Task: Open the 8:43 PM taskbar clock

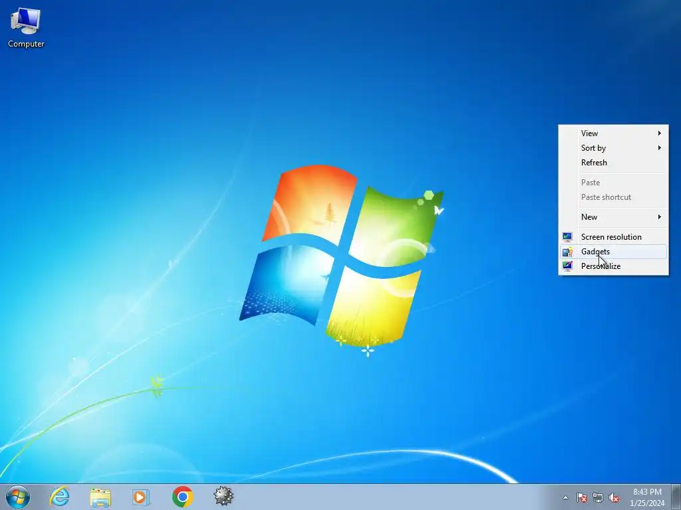Action: [x=647, y=497]
